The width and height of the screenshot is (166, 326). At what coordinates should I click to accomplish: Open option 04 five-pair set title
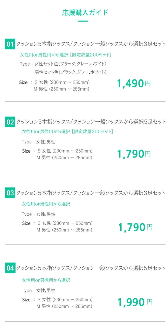tap(91, 268)
